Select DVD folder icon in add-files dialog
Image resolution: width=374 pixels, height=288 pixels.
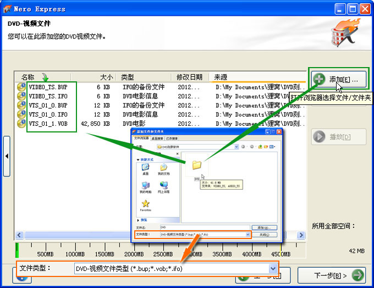click(x=197, y=165)
